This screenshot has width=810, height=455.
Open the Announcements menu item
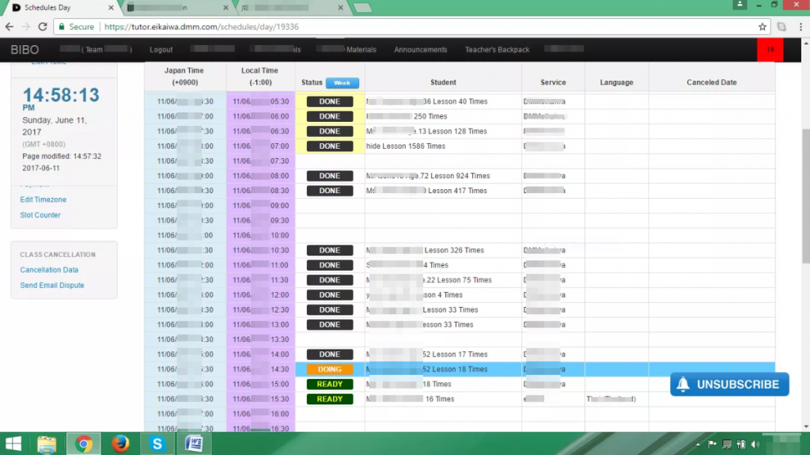(x=420, y=50)
